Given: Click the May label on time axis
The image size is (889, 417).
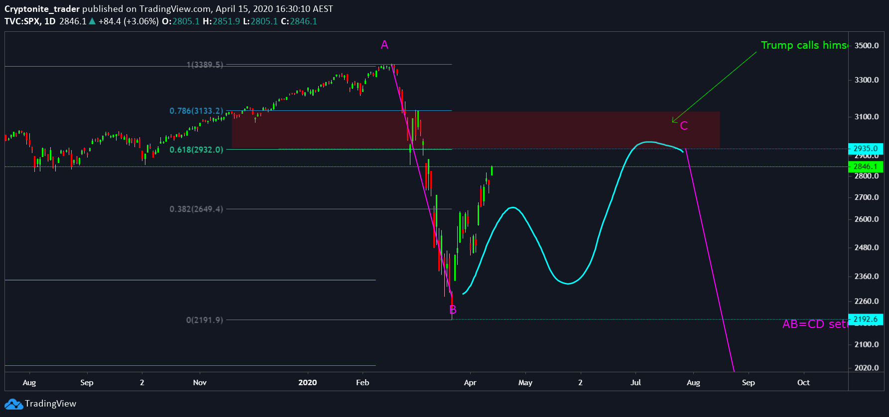Looking at the screenshot, I should click(525, 383).
